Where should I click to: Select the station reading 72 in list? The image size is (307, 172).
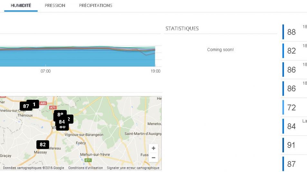(291, 107)
